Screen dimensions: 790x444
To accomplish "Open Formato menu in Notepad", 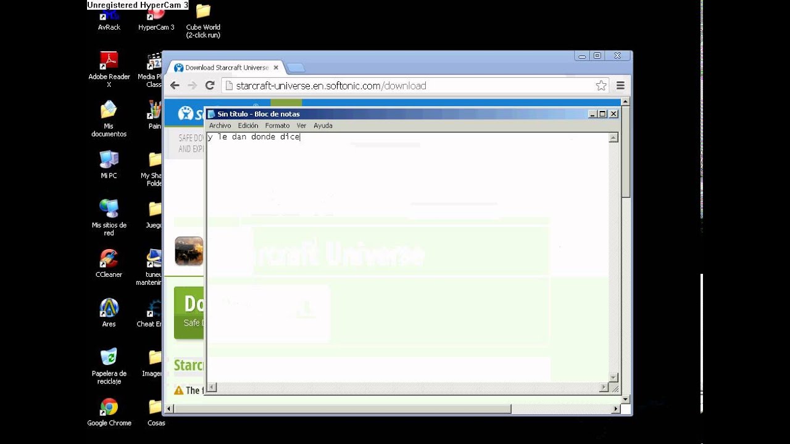I will [277, 125].
